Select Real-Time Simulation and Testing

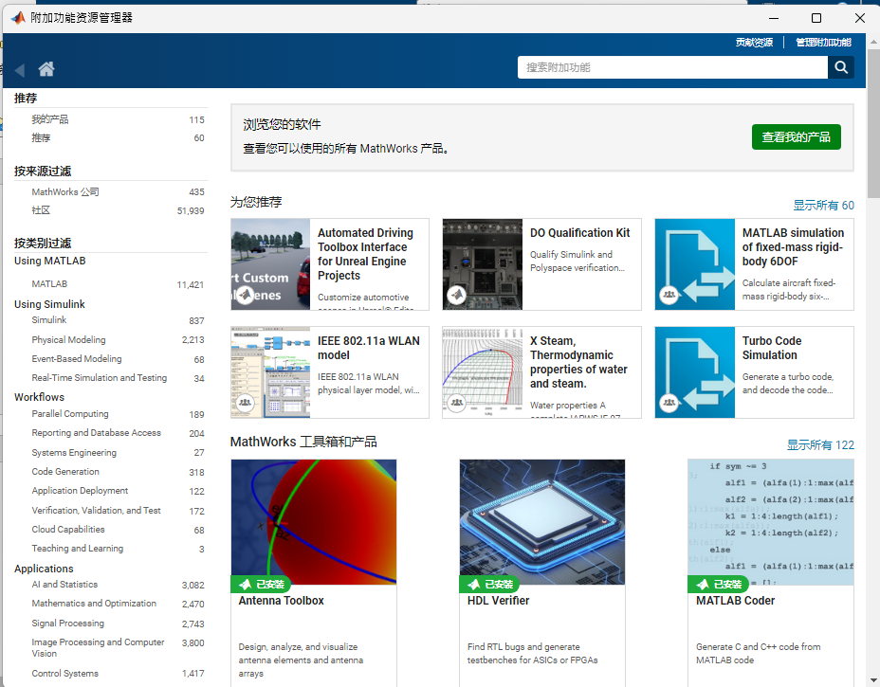tap(100, 378)
